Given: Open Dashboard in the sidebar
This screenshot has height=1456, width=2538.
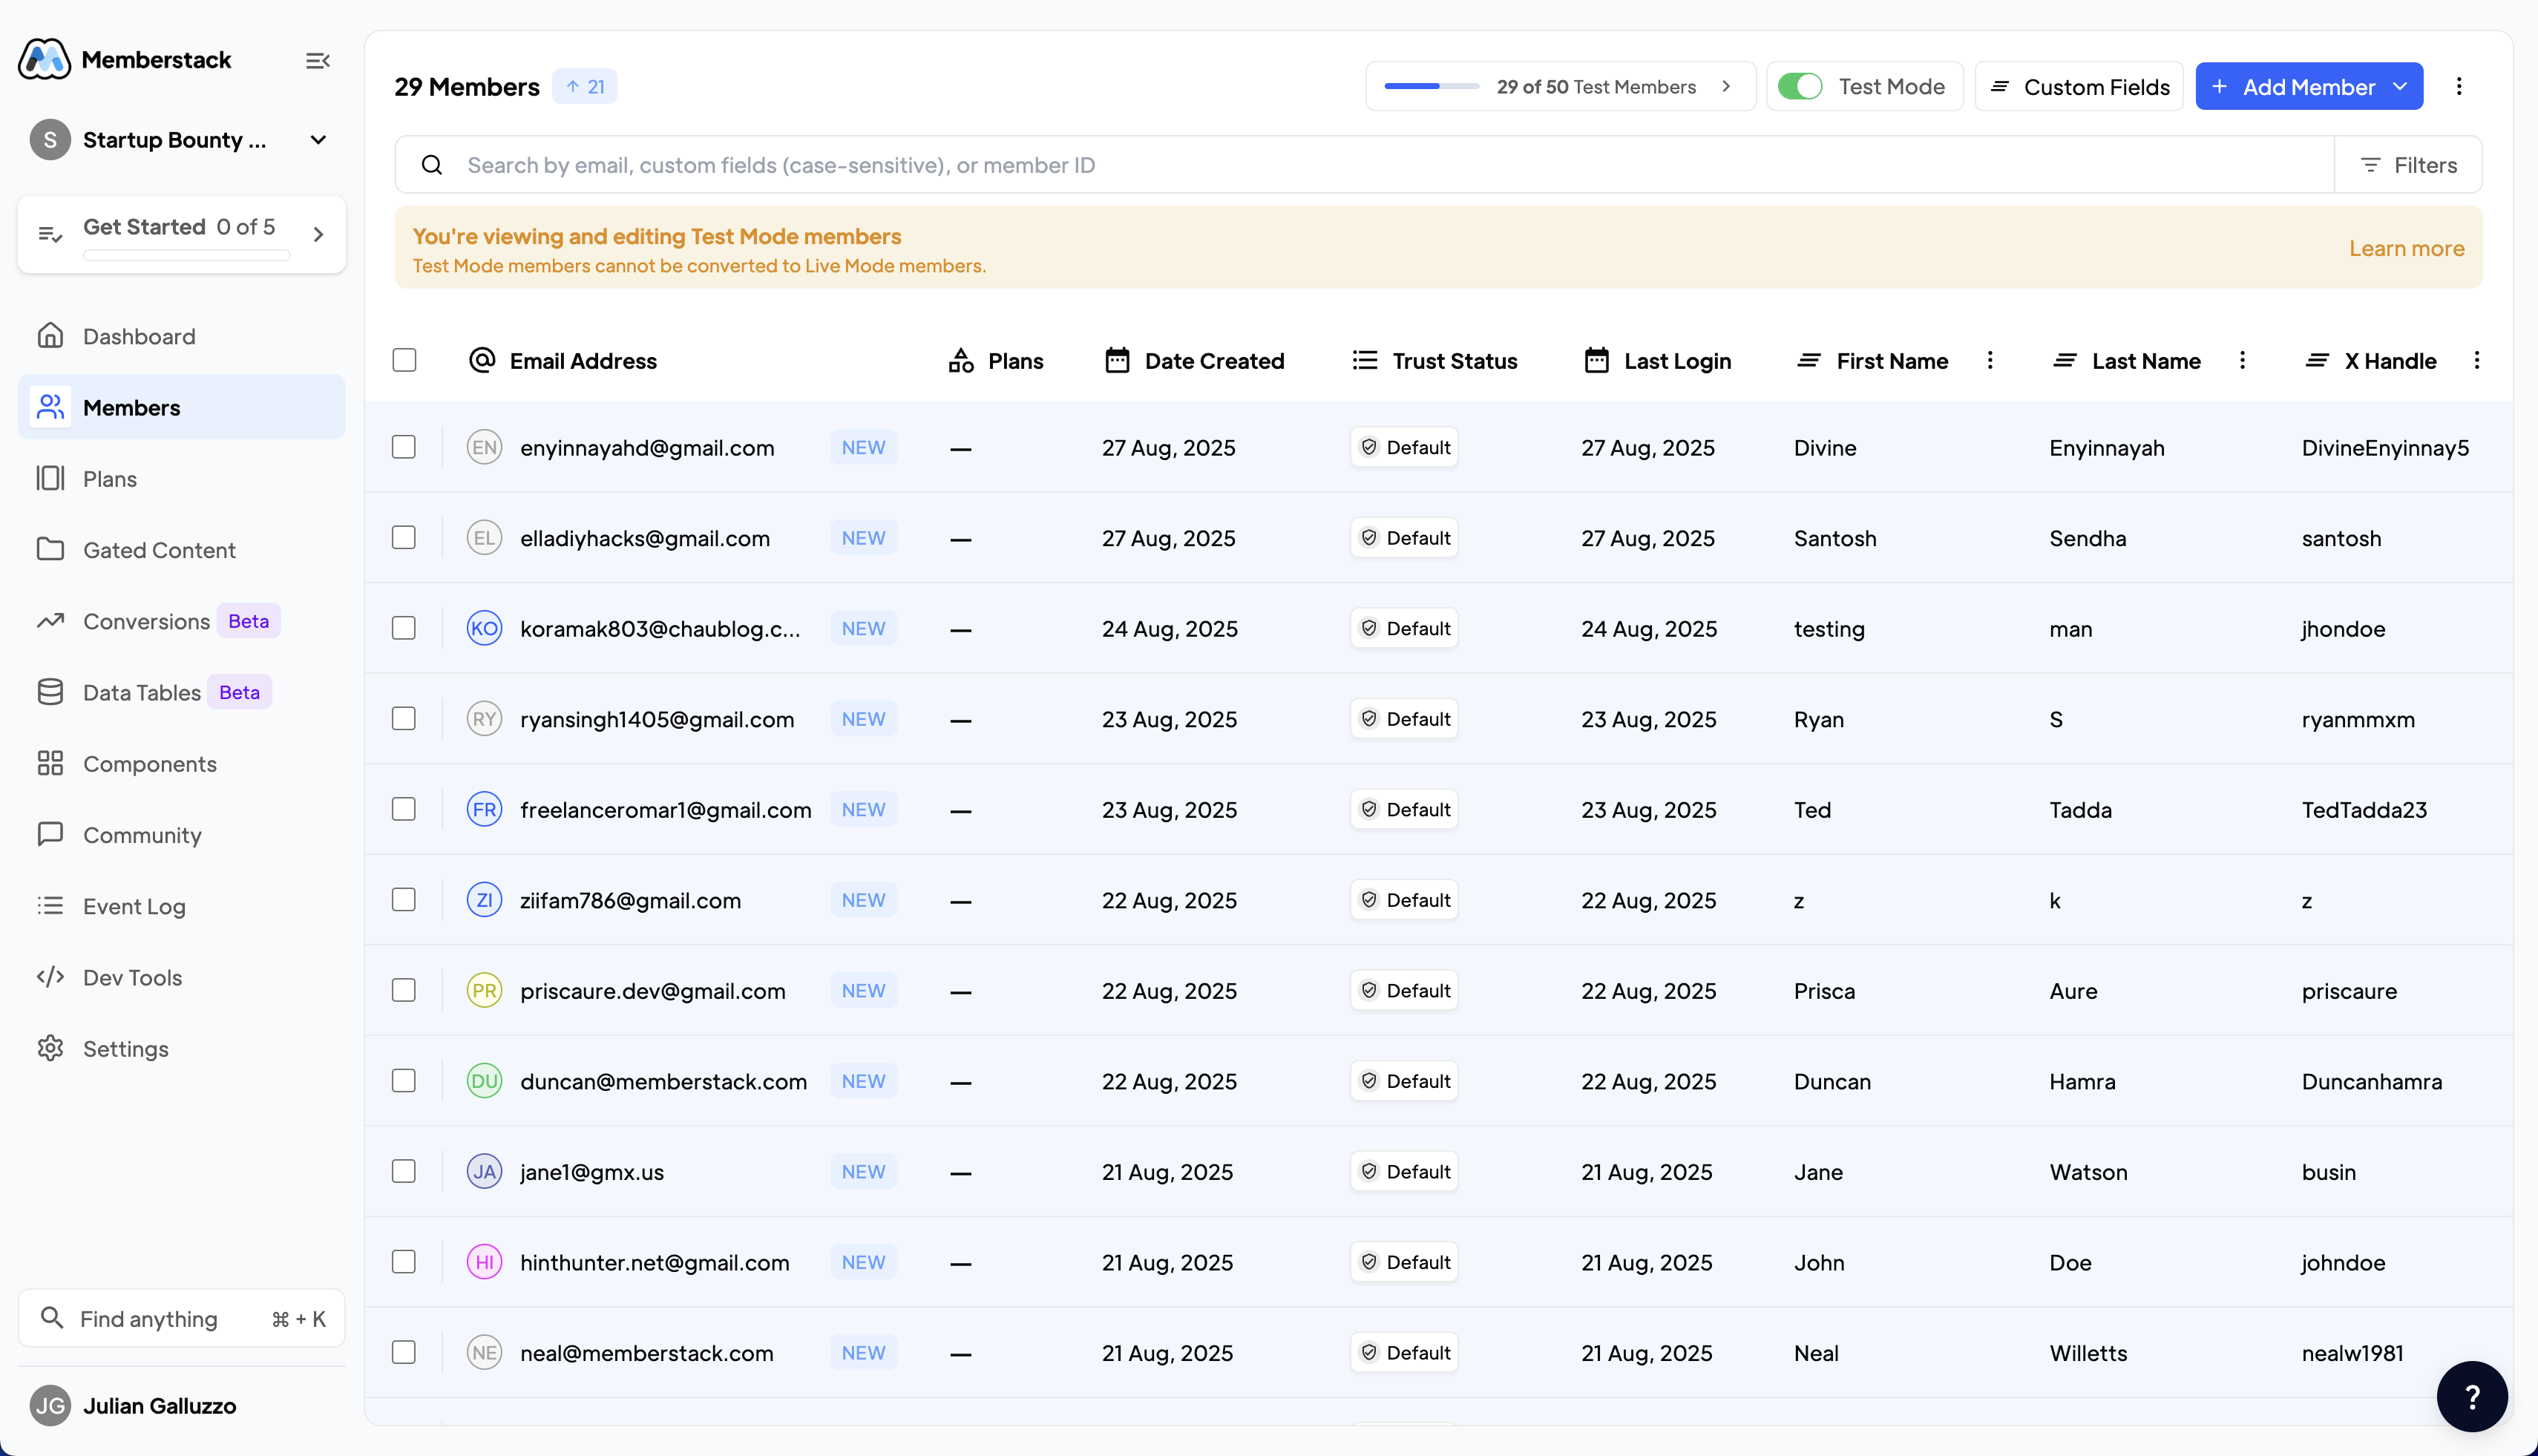Looking at the screenshot, I should pyautogui.click(x=182, y=336).
